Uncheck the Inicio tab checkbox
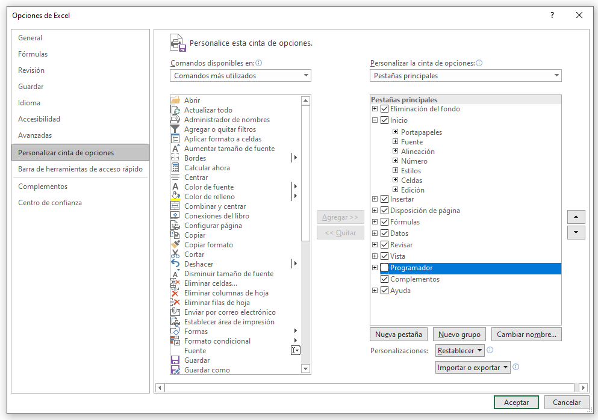The image size is (598, 420). 384,120
